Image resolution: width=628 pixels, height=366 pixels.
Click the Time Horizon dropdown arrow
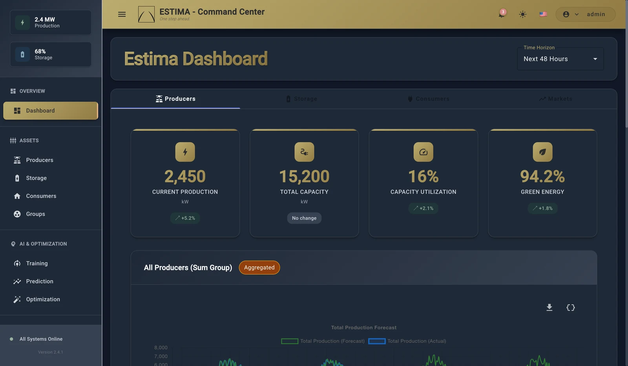point(595,59)
